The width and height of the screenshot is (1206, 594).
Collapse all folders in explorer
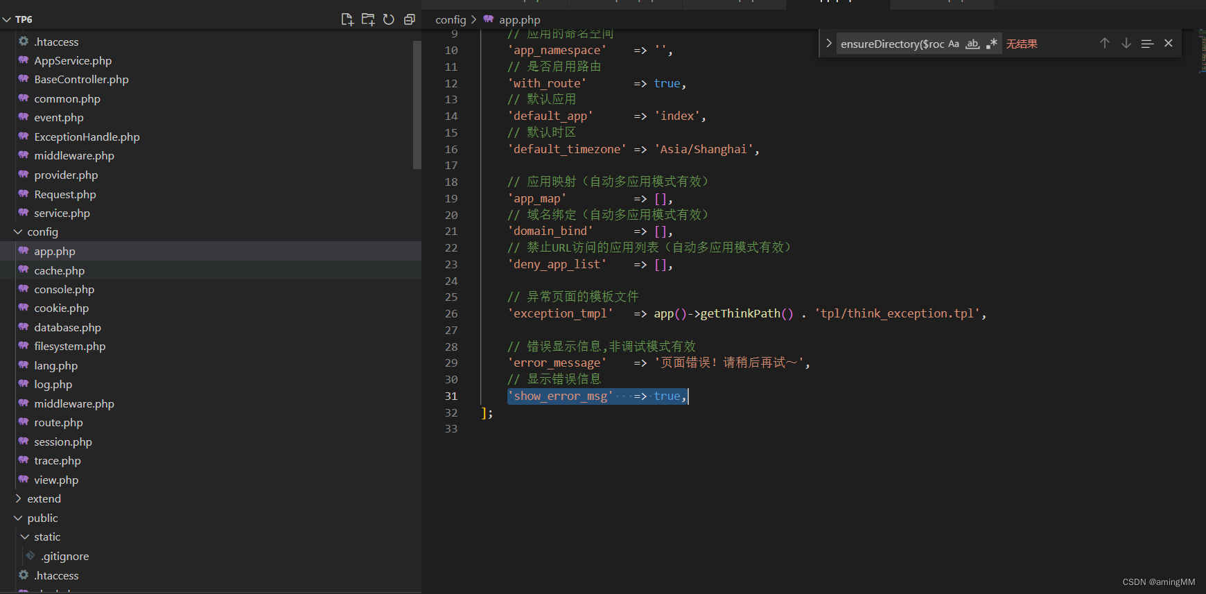pos(410,19)
